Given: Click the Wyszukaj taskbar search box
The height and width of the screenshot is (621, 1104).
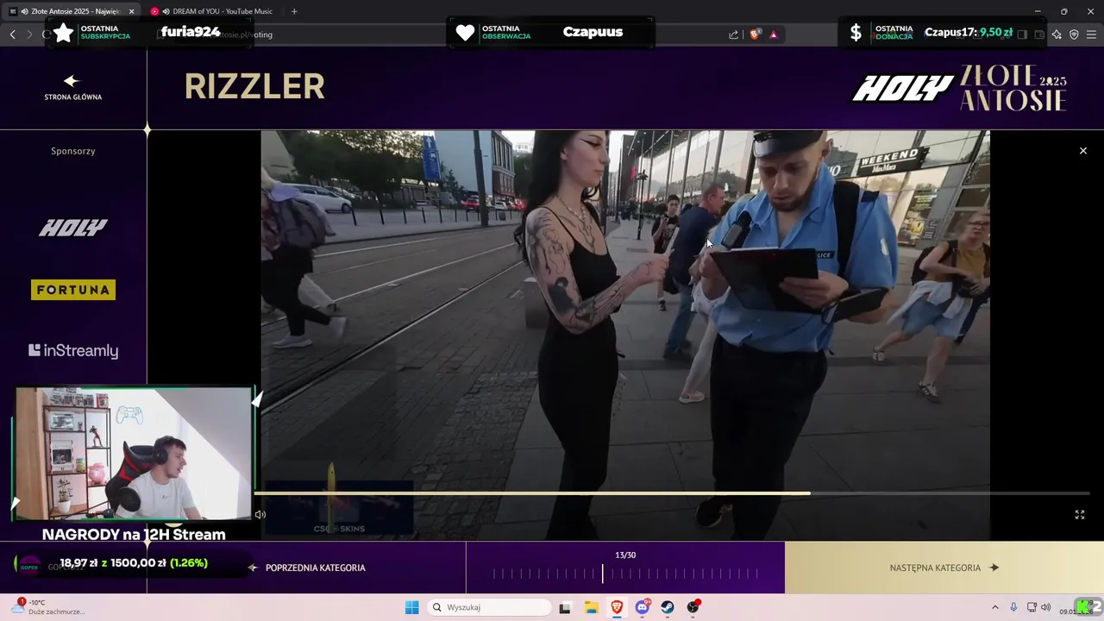Looking at the screenshot, I should [x=490, y=607].
